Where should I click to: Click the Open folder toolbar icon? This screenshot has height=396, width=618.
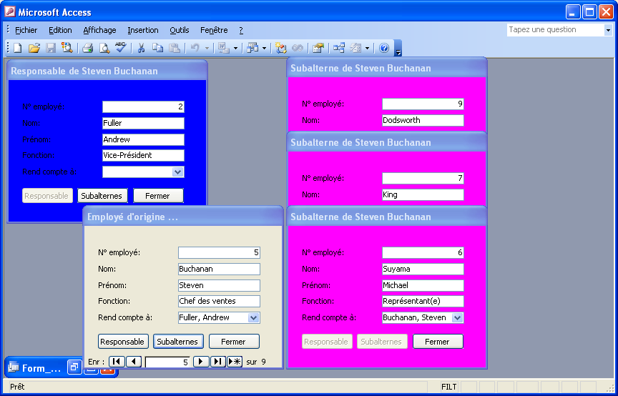tap(34, 48)
